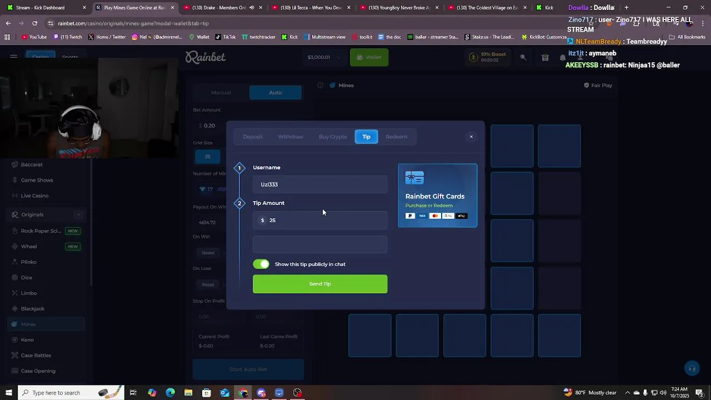
Task: Open the All Bookmarks folder
Action: coord(687,37)
